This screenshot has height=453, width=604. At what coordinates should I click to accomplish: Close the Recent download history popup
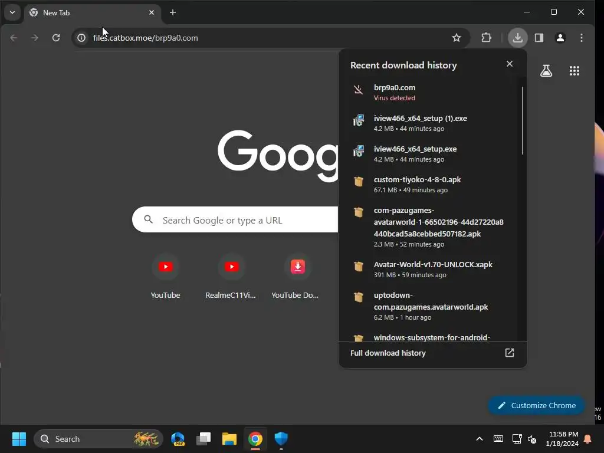point(510,64)
